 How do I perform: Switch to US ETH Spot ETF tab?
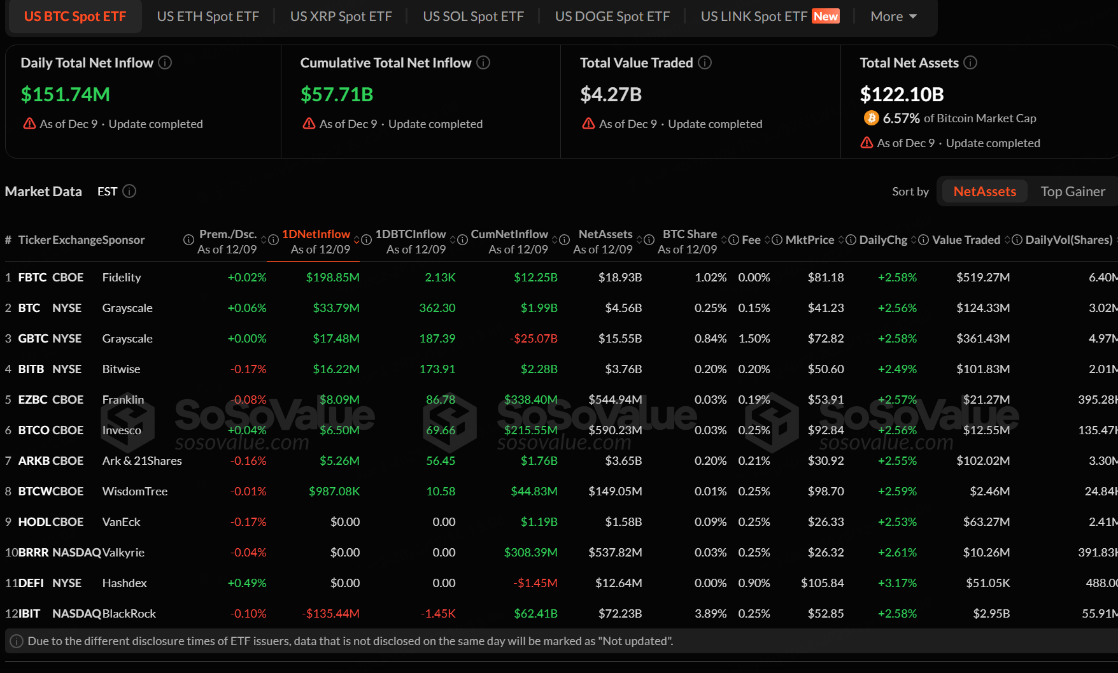click(x=208, y=17)
